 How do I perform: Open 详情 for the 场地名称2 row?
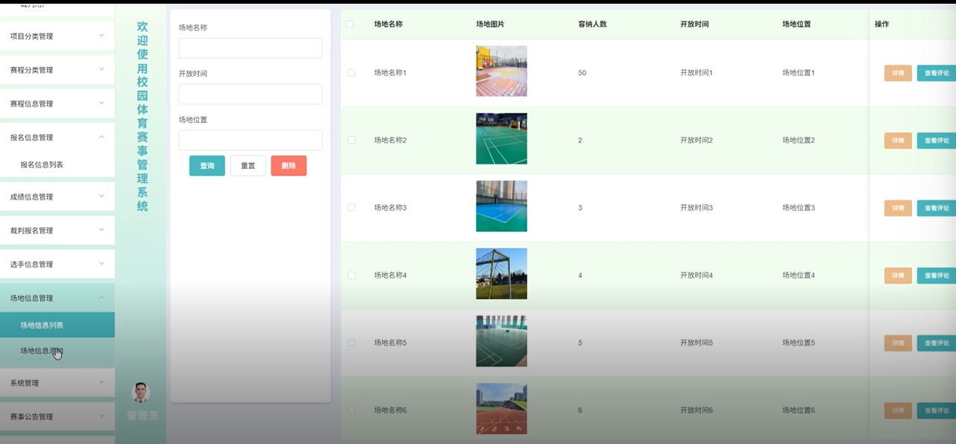(x=898, y=140)
